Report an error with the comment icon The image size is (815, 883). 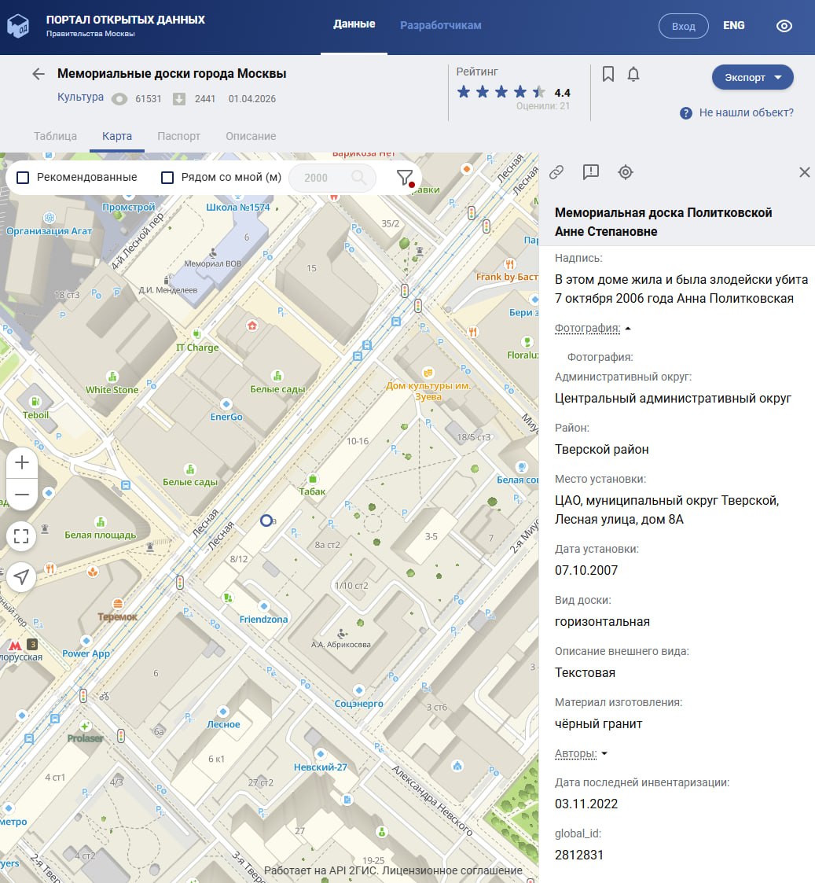coord(590,171)
